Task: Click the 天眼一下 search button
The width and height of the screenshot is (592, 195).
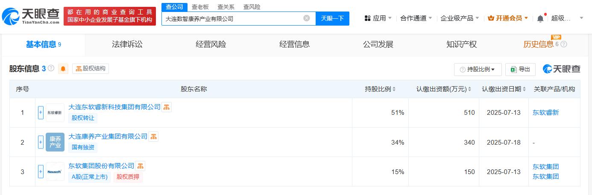Action: click(x=332, y=18)
